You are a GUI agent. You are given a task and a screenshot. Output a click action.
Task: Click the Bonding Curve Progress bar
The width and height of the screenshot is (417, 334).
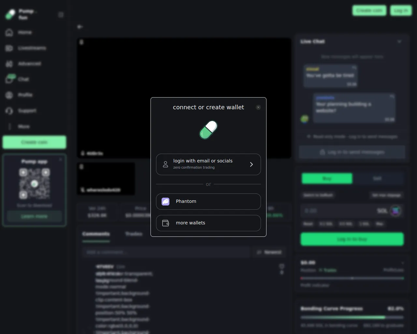click(352, 317)
